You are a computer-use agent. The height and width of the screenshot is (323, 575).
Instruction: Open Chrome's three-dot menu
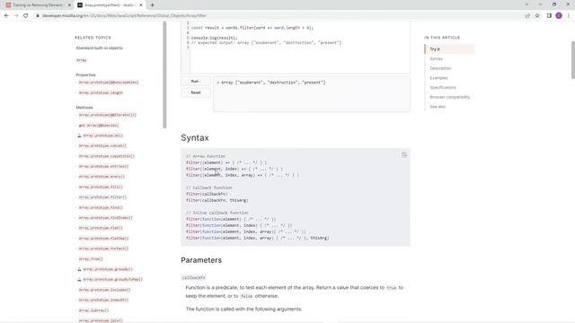pyautogui.click(x=569, y=16)
